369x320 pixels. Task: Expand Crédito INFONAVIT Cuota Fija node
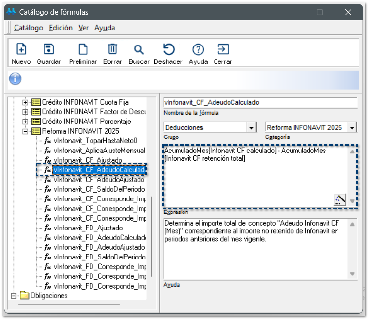click(26, 102)
